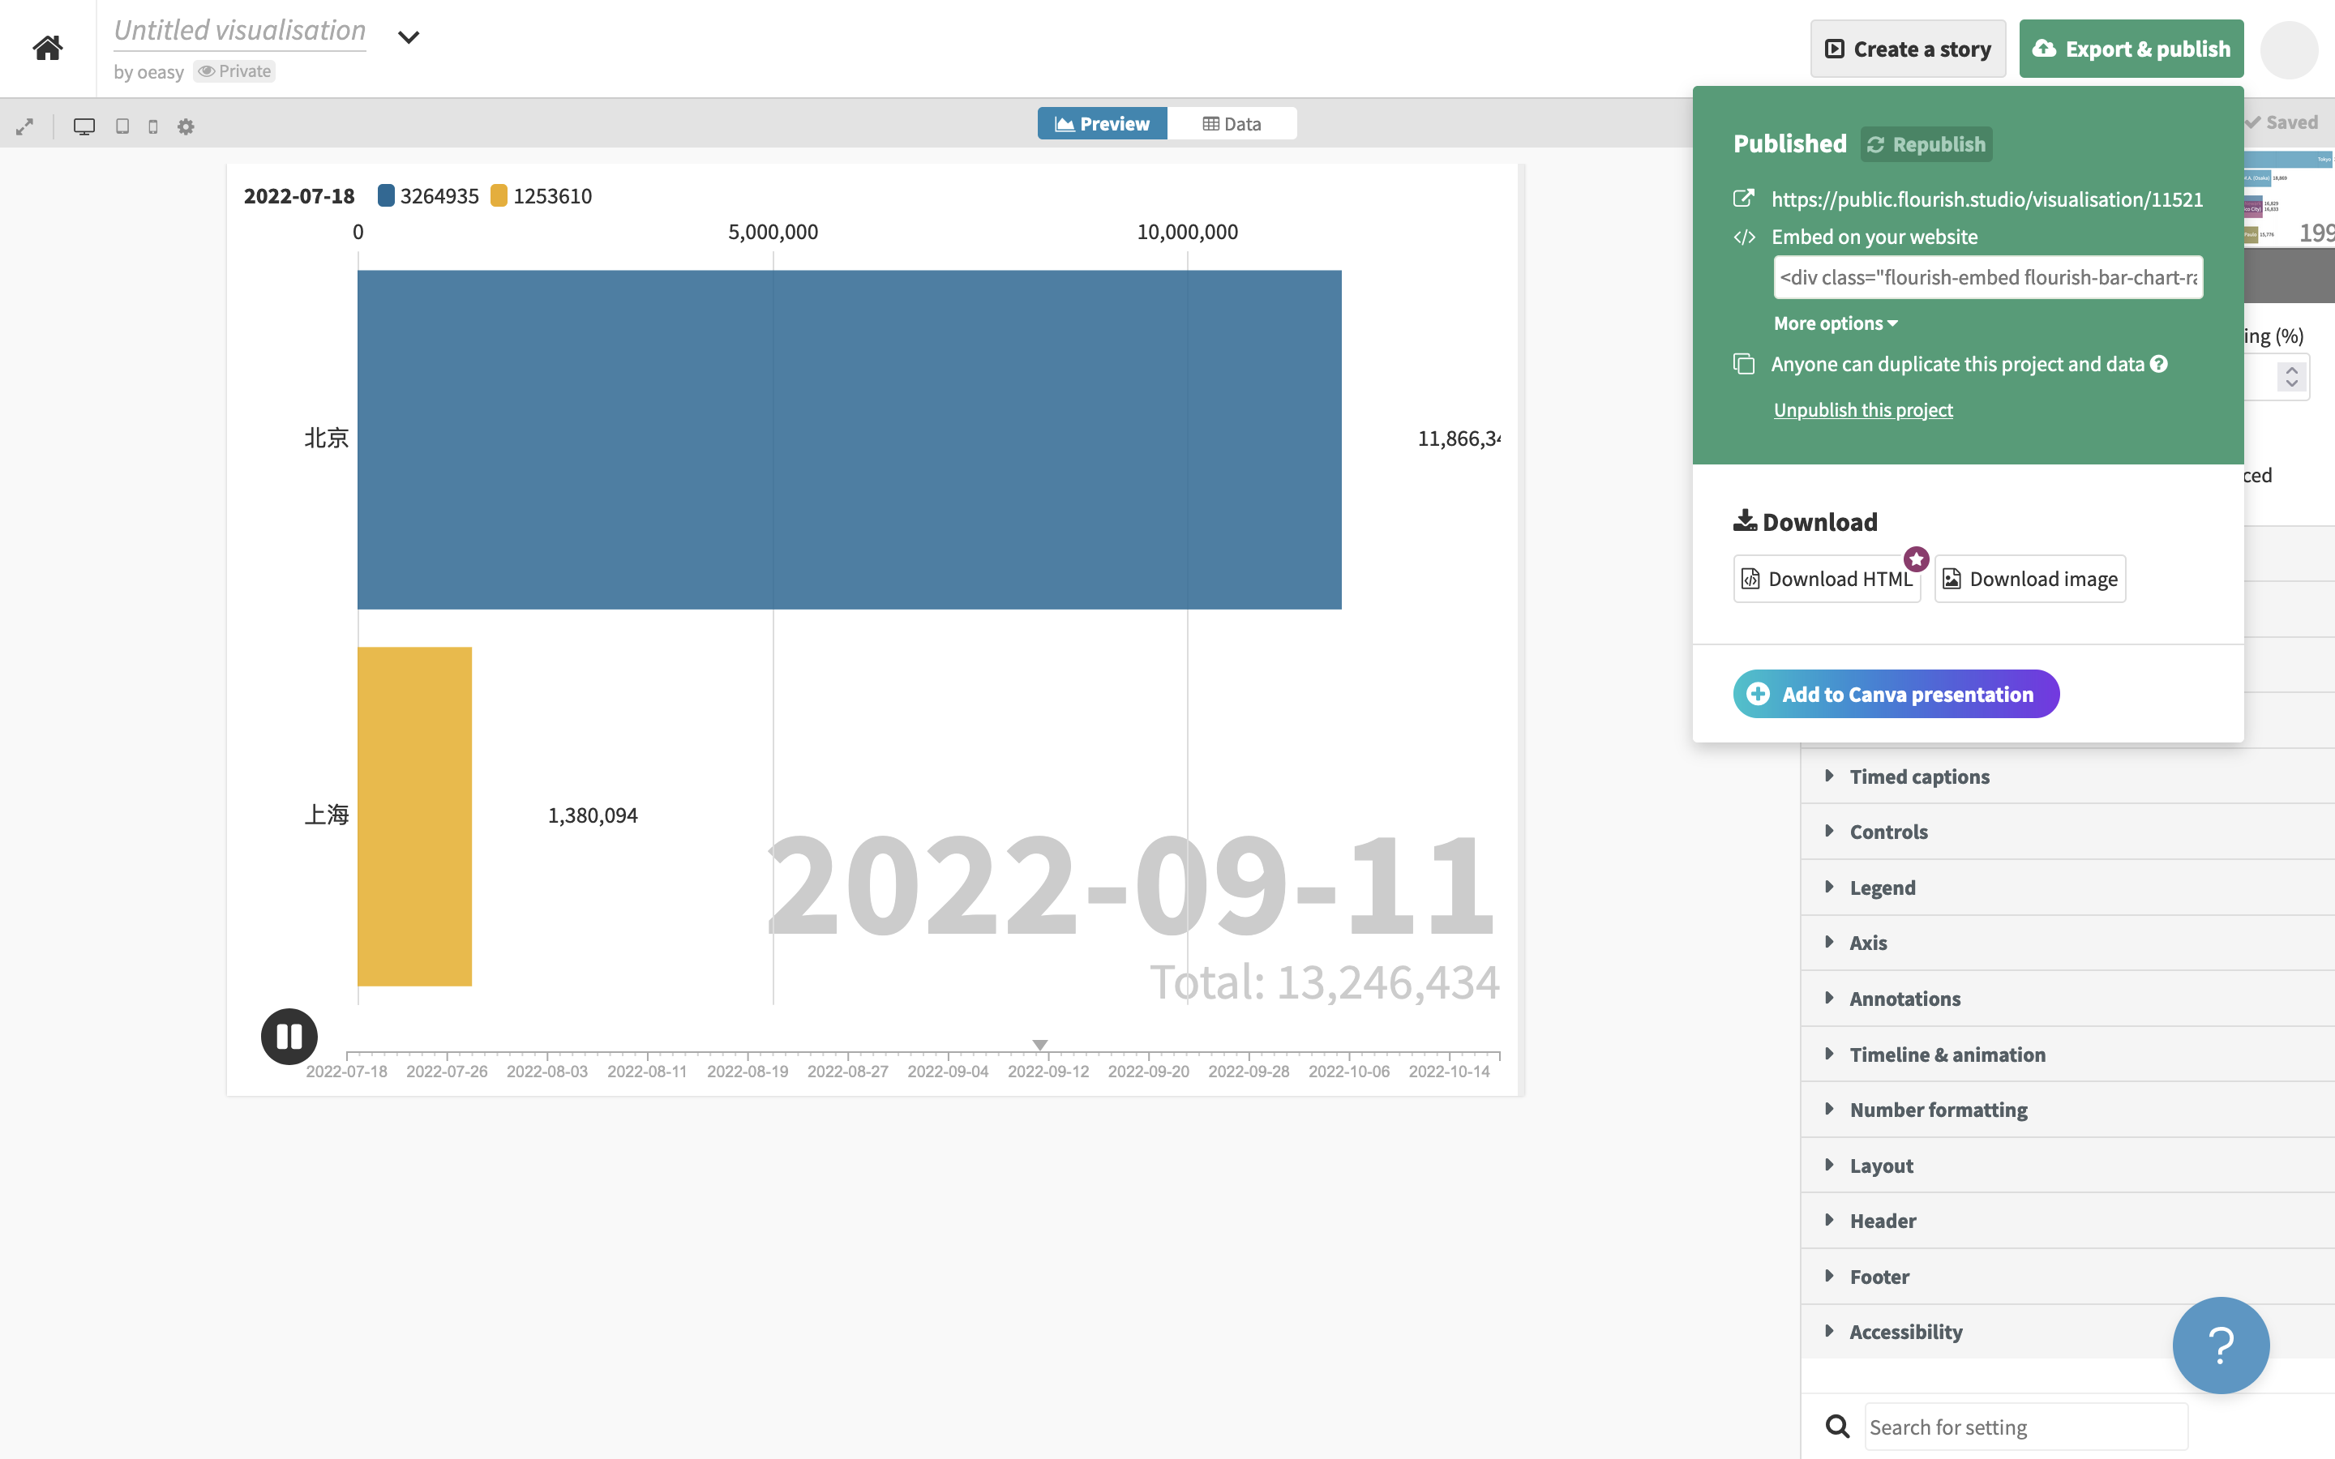Screen dimensions: 2335x1459
Task: Click Add to Canva presentation
Action: click(1896, 694)
